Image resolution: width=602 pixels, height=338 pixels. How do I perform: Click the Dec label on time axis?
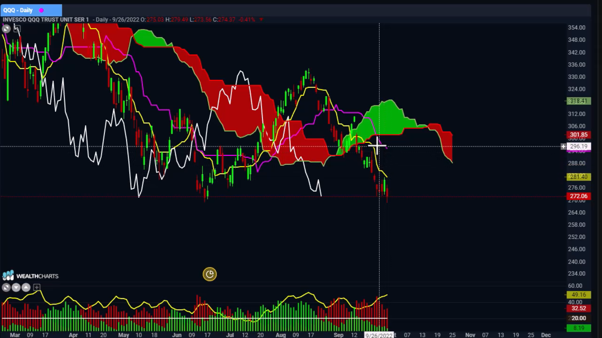click(546, 335)
